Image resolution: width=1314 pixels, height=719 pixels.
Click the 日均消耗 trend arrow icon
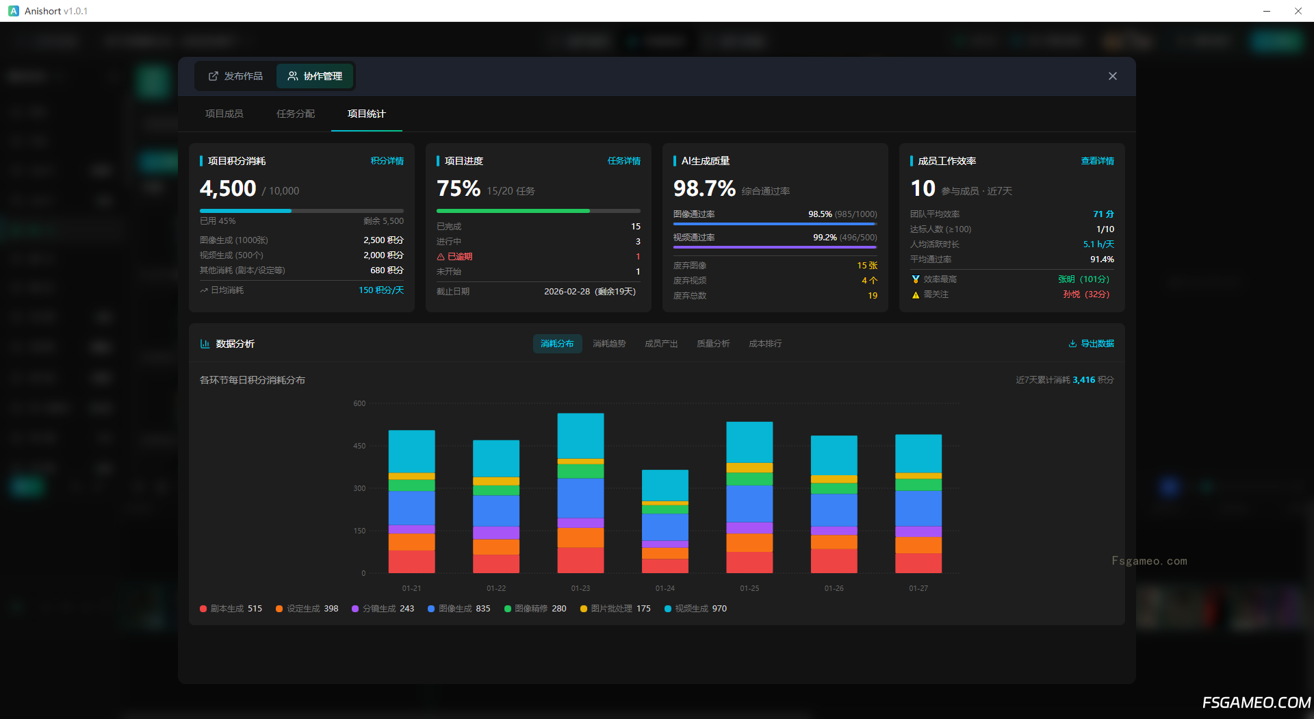[204, 290]
